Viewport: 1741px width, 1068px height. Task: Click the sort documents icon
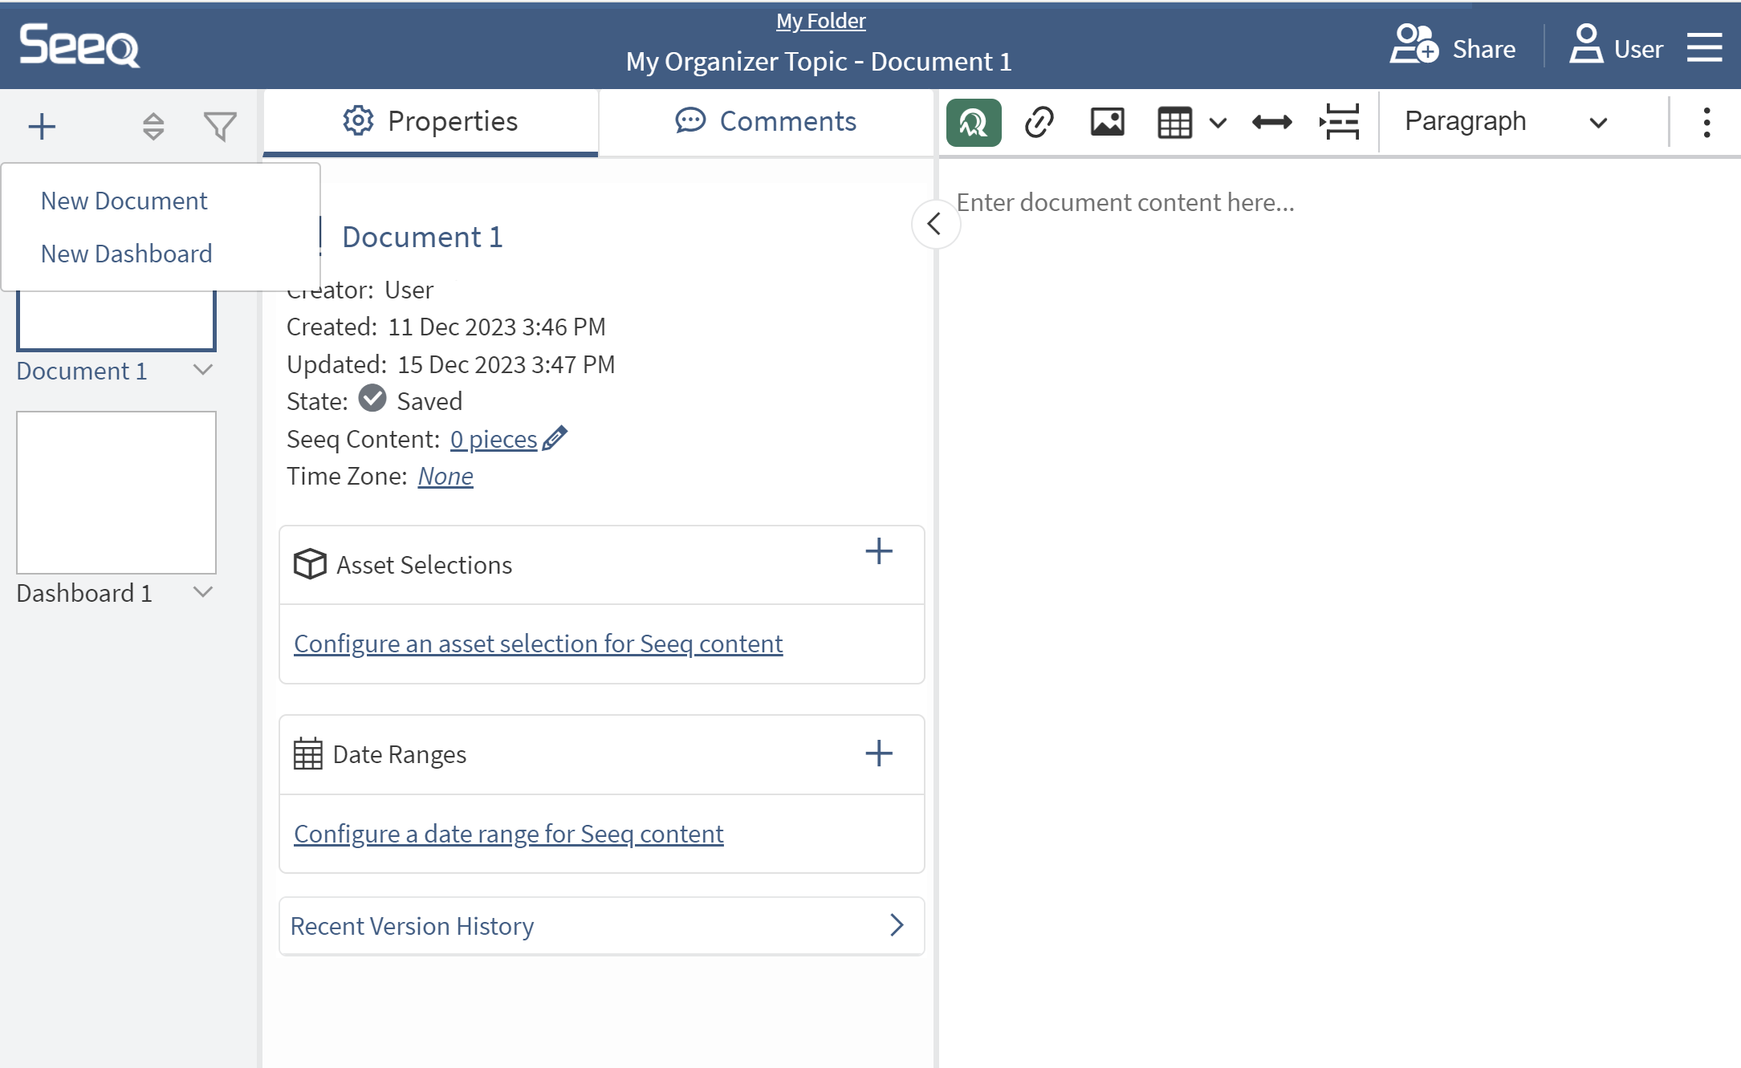coord(153,126)
